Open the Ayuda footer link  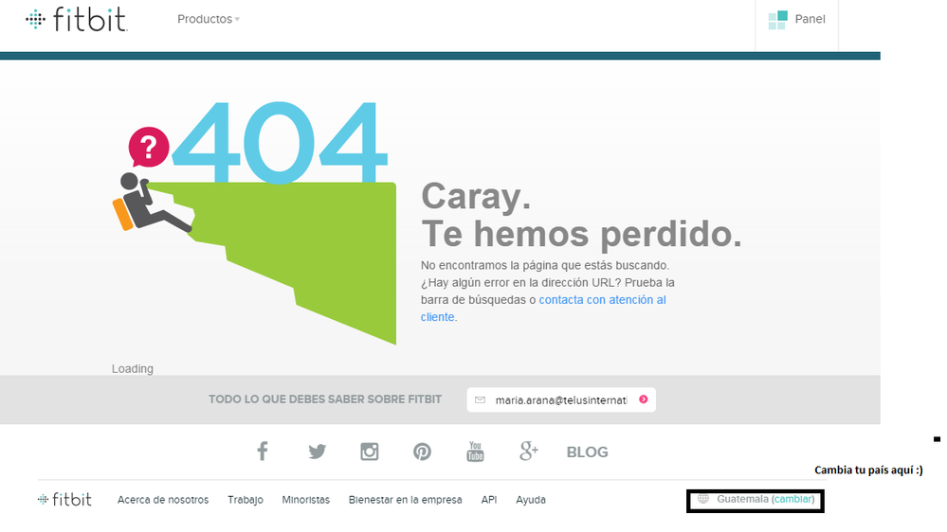pos(531,500)
